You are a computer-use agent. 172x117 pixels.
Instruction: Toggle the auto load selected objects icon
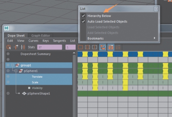pos(111,47)
